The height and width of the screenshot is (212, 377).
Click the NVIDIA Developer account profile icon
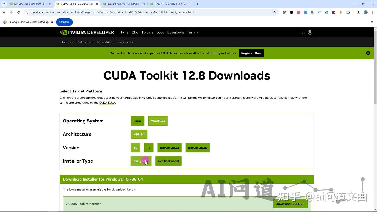point(310,32)
